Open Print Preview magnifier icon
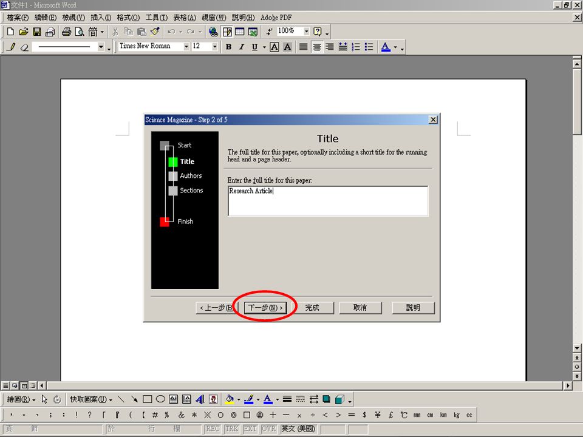583x437 pixels. tap(79, 32)
